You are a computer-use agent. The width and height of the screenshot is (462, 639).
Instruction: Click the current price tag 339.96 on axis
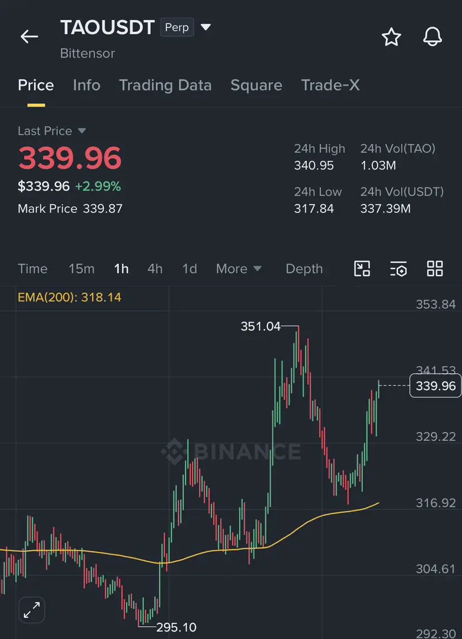point(435,385)
